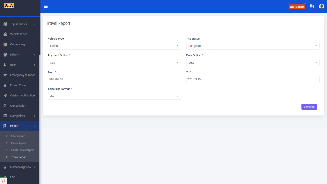327x184 pixels.
Task: Select the Cancellation sidebar icon
Action: tap(4, 106)
